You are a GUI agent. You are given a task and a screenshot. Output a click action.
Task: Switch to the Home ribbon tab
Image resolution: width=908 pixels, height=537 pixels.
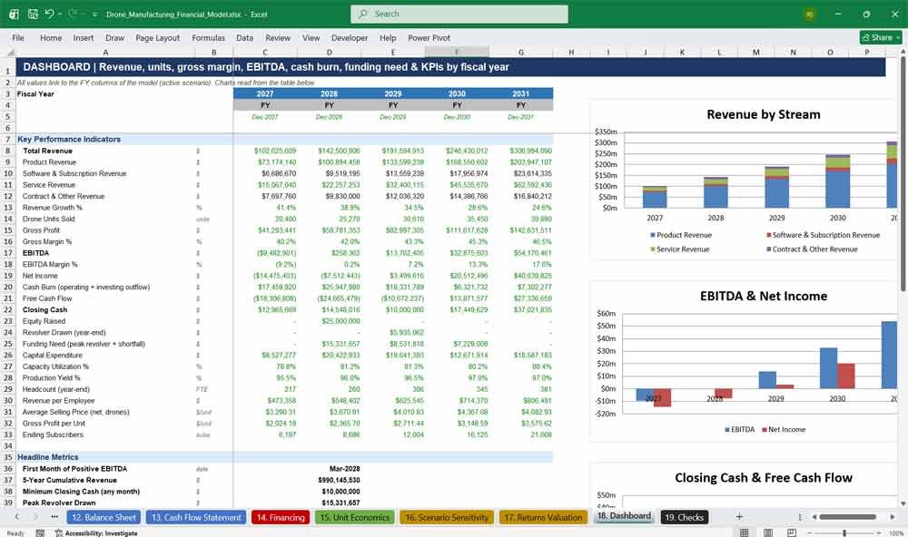[x=51, y=37]
